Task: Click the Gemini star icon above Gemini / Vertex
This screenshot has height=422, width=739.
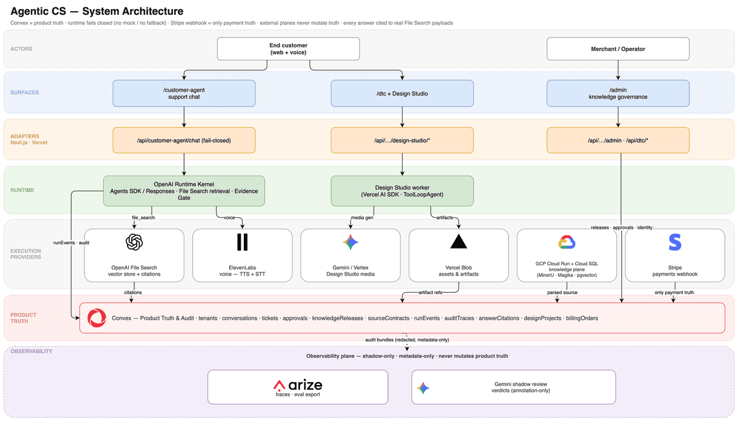Action: pyautogui.click(x=351, y=242)
